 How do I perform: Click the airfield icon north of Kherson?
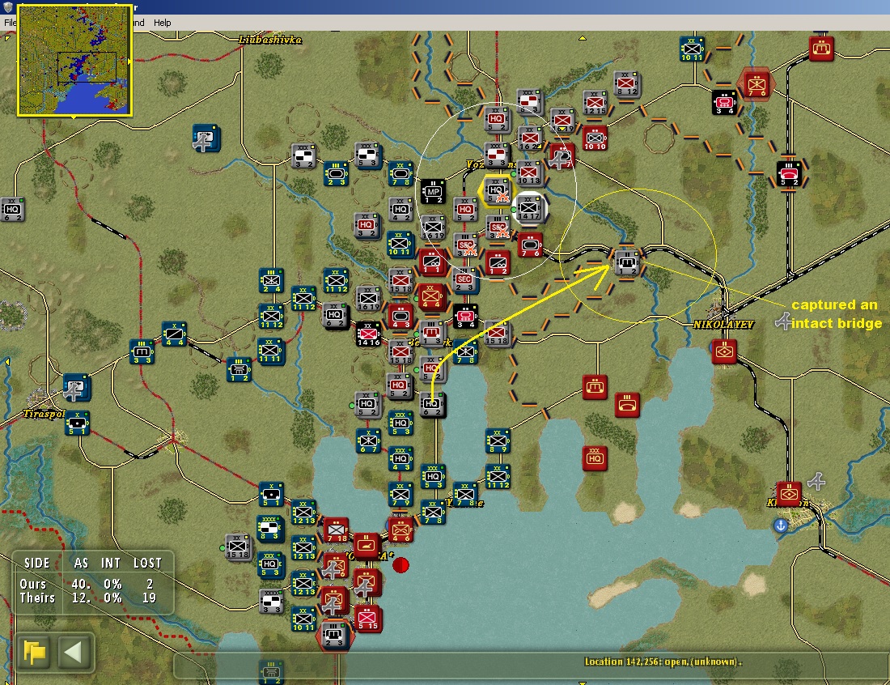click(816, 482)
